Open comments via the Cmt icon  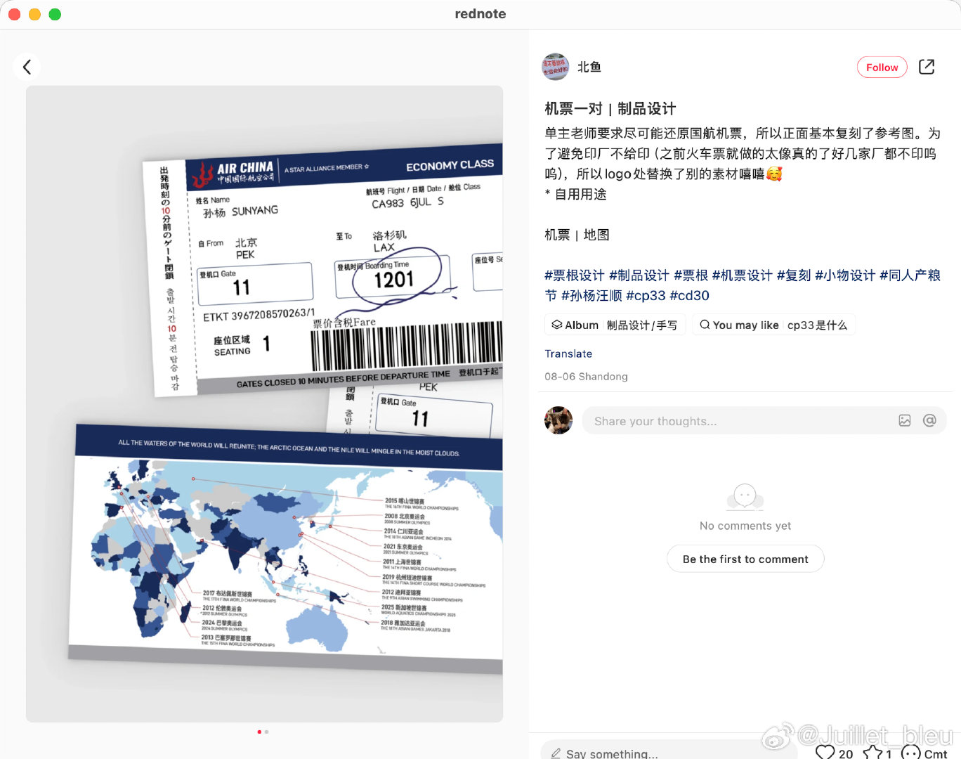911,753
